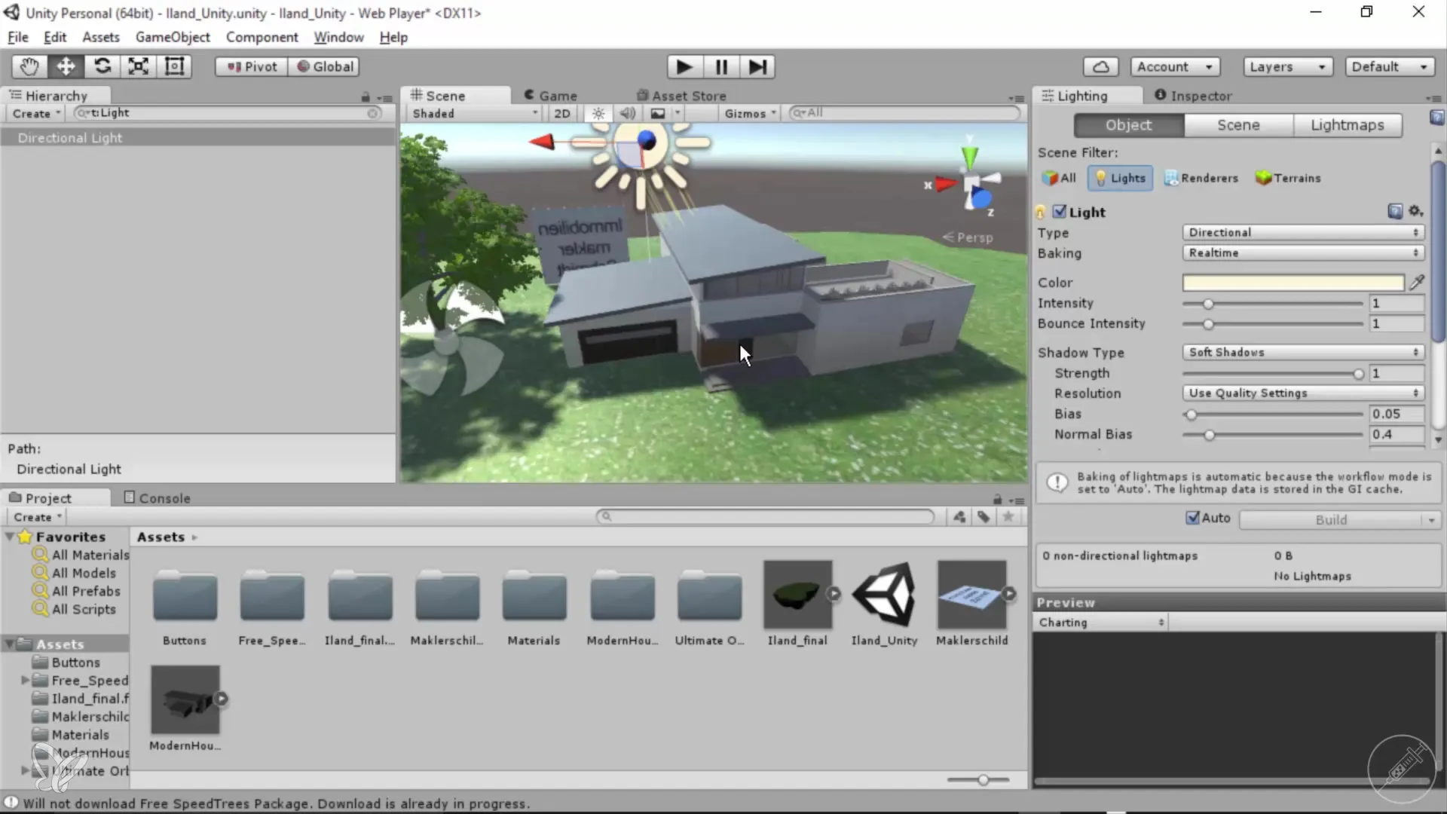Click the Project search field
1447x814 pixels.
[x=765, y=516]
